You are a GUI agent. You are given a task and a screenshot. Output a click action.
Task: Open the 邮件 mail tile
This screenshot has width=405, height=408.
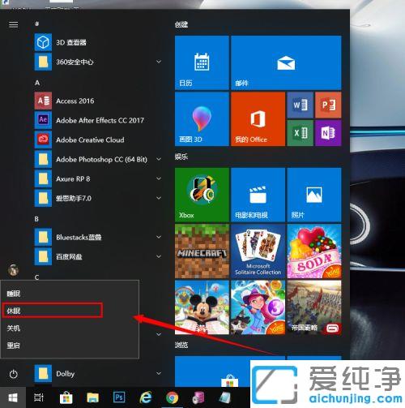tap(286, 62)
